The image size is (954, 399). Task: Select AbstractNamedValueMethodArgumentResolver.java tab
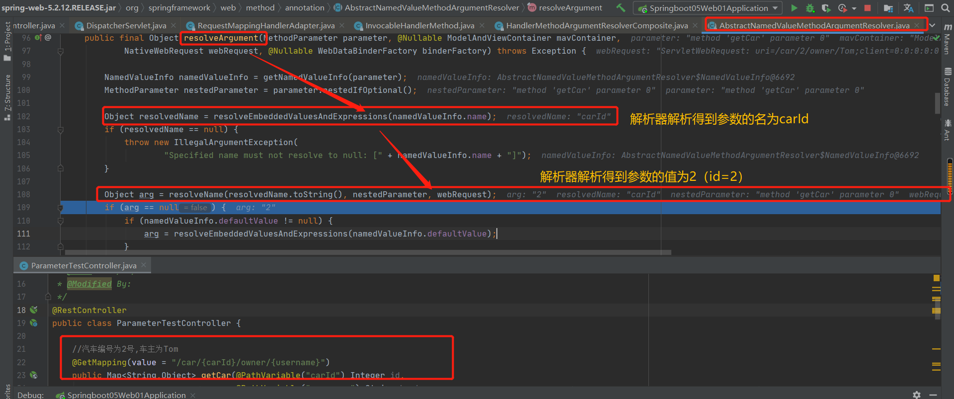814,25
